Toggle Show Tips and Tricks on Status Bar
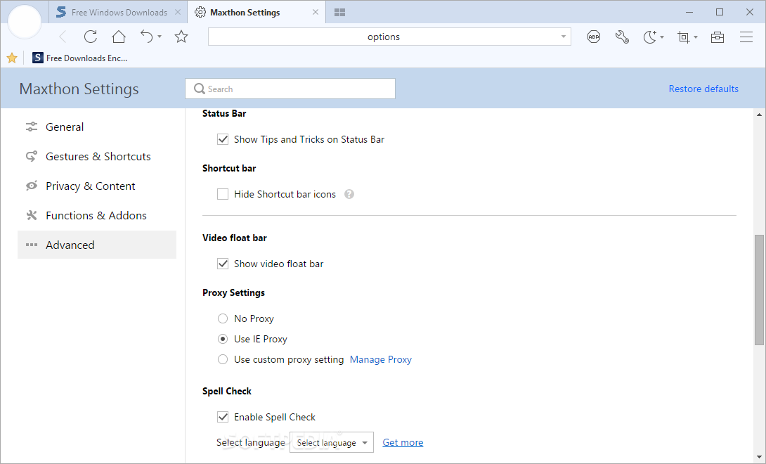Viewport: 766px width, 464px height. (223, 139)
